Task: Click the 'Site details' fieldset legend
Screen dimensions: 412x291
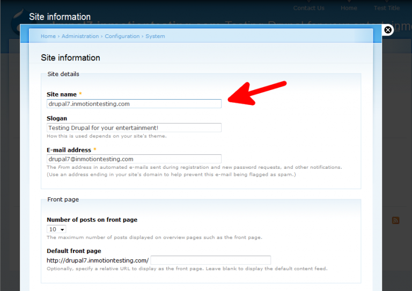Action: 63,74
